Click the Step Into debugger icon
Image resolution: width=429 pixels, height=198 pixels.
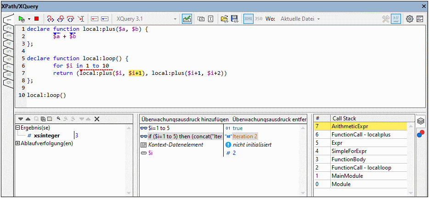click(x=50, y=19)
